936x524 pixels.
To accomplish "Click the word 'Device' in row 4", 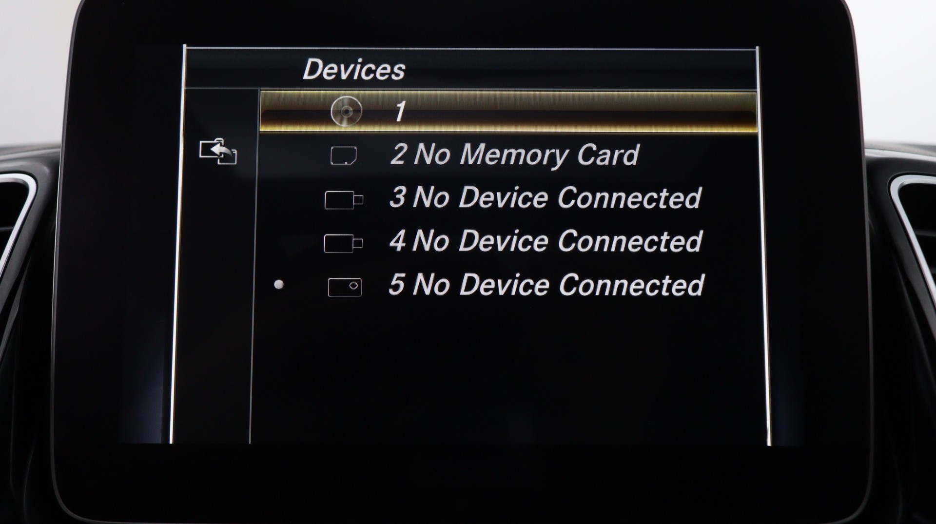I will click(504, 241).
